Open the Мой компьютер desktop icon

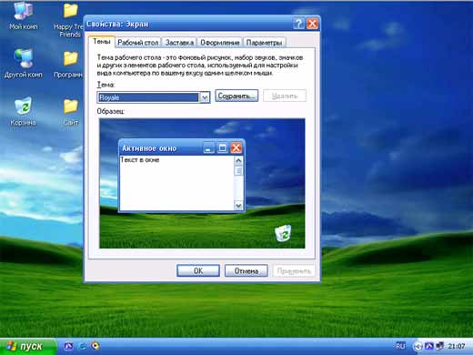[x=24, y=15]
